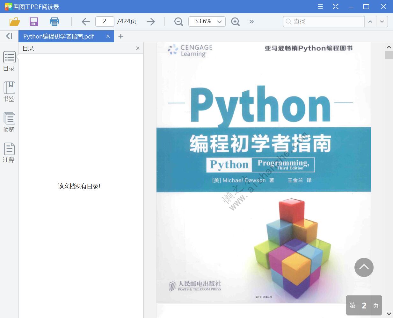The height and width of the screenshot is (318, 393).
Task: Close the 目录 panel with its X
Action: (138, 48)
